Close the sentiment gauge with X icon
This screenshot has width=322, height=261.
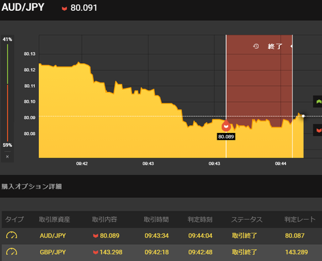click(7, 156)
